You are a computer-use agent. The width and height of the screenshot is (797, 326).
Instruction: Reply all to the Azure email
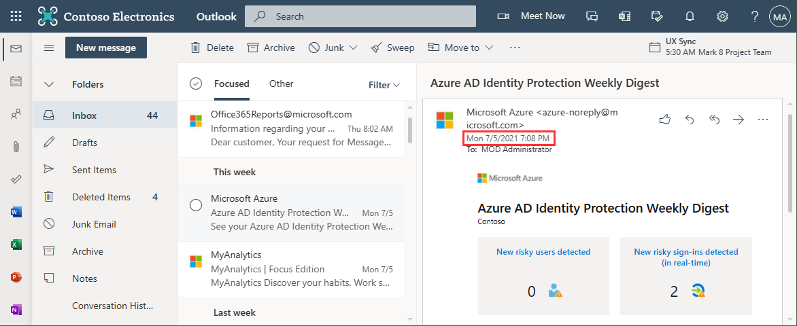click(714, 120)
